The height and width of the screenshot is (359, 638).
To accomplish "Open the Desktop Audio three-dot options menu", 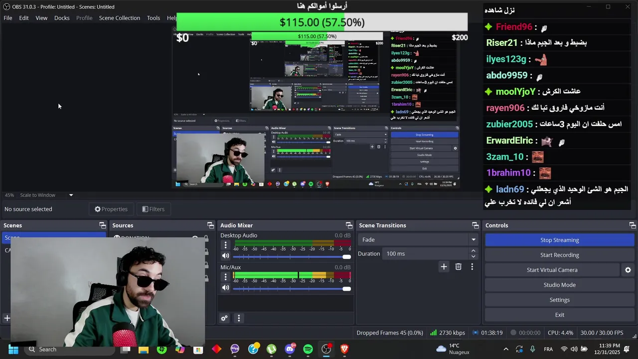I will click(225, 245).
